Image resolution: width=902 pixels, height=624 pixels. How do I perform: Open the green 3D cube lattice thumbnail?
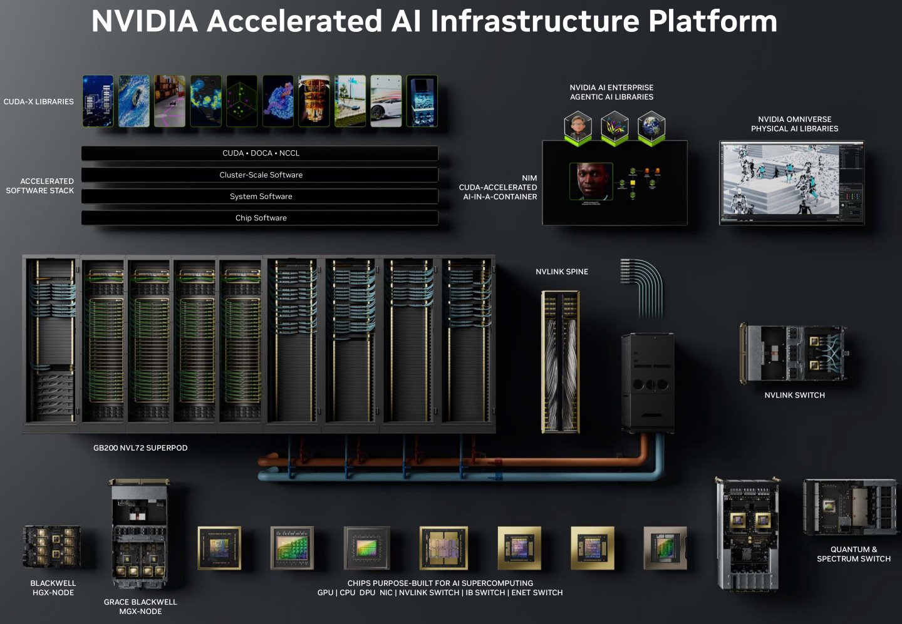242,101
